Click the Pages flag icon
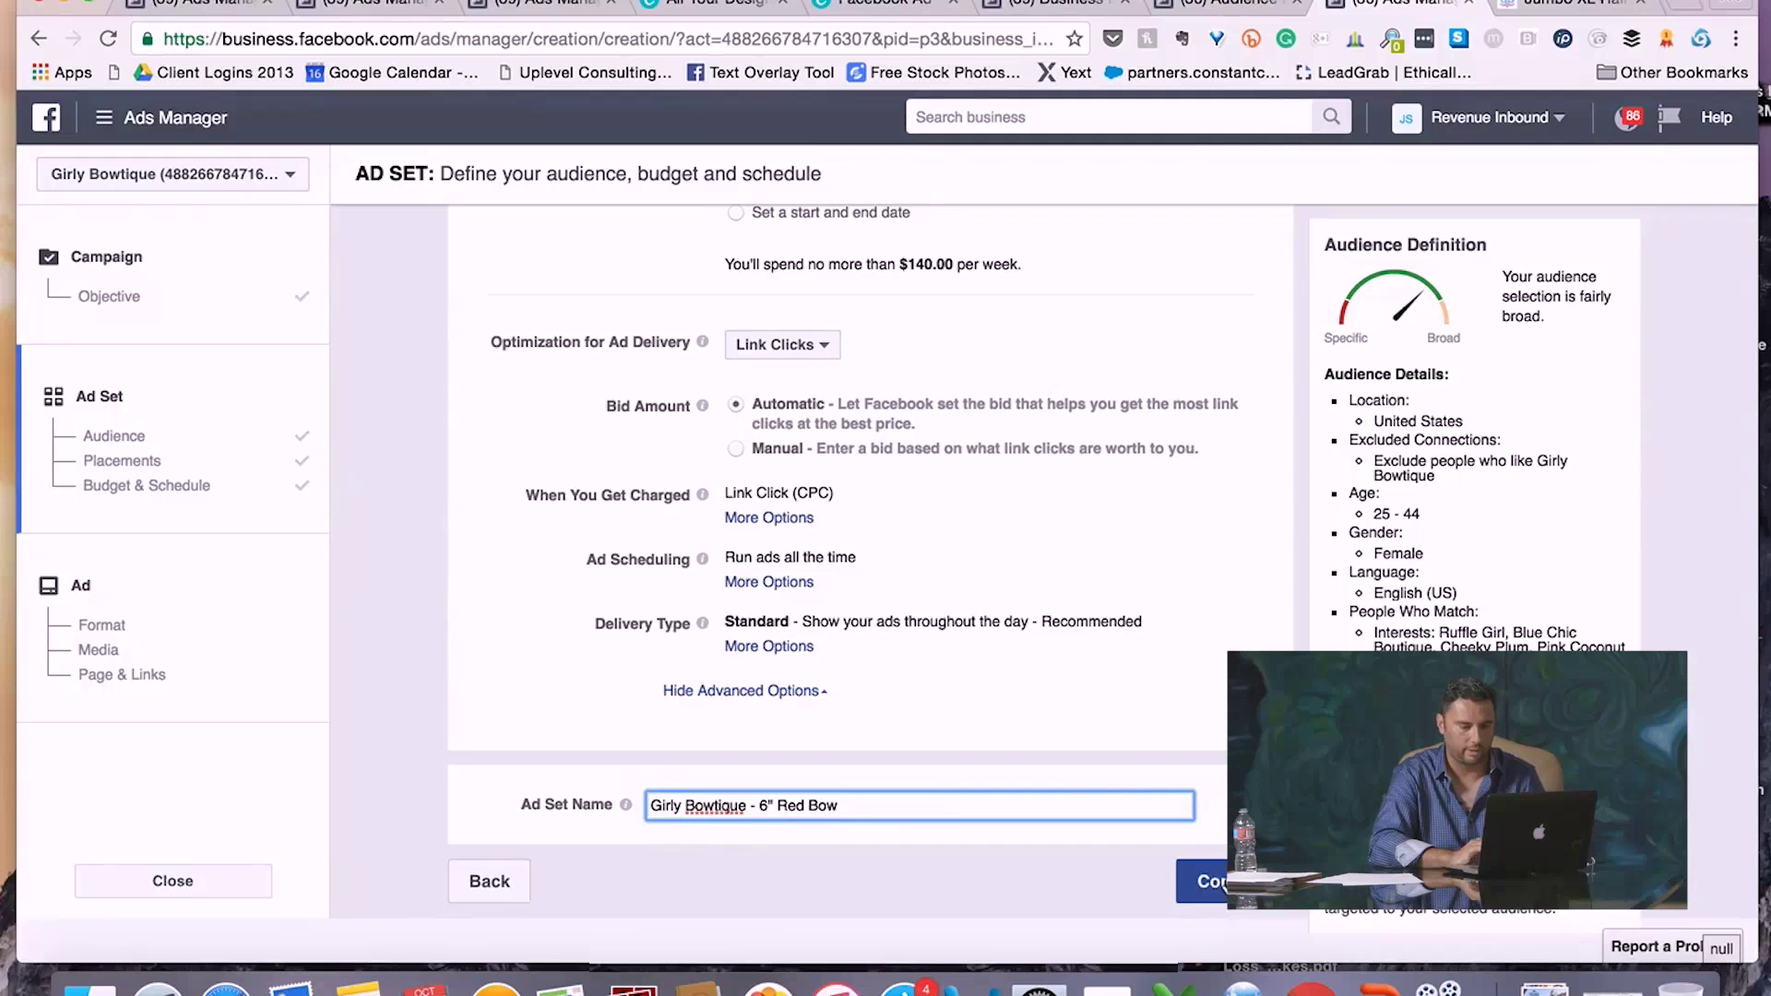Screen dimensions: 1771x996 [1670, 117]
